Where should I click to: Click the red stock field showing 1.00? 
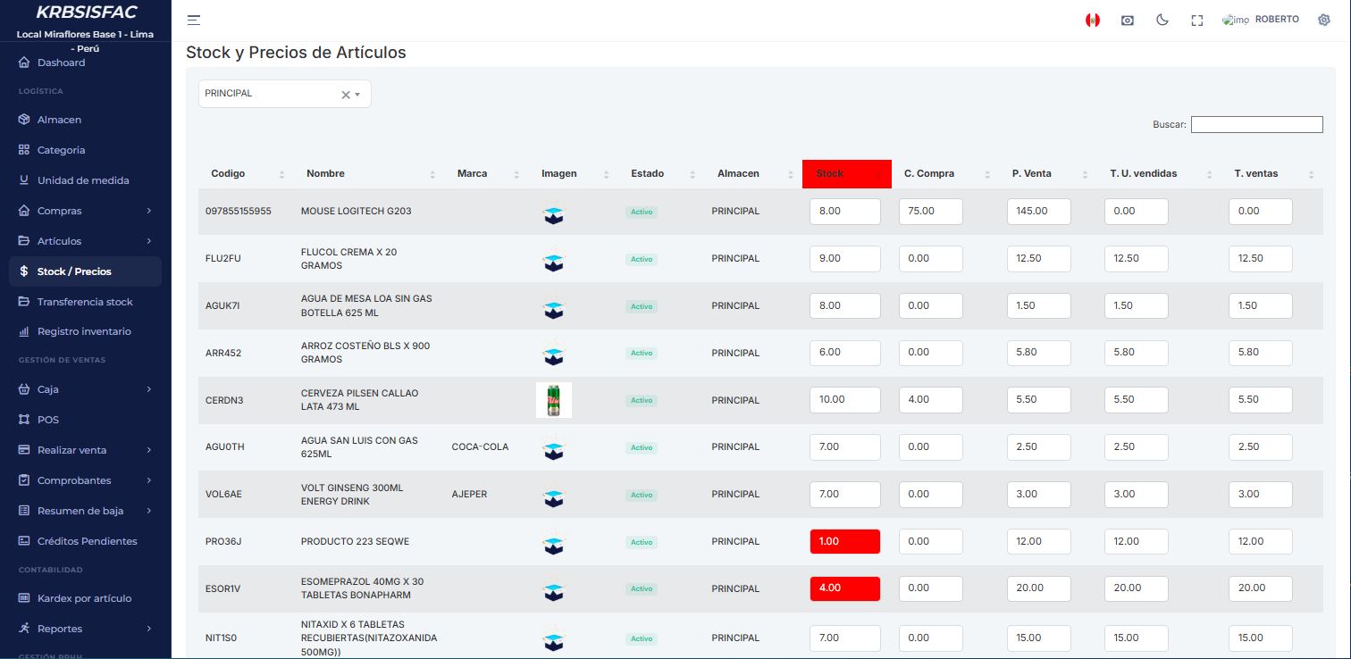click(845, 541)
